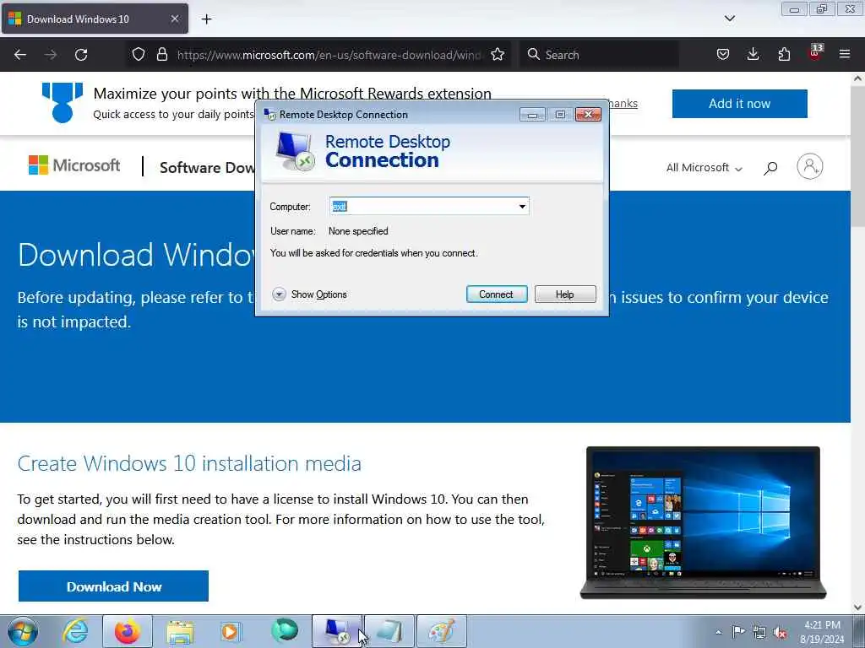Click the magnifier search icon on Microsoft page
This screenshot has width=865, height=648.
coord(770,168)
